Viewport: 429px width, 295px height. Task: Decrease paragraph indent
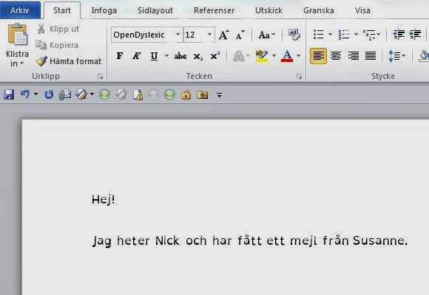point(399,35)
